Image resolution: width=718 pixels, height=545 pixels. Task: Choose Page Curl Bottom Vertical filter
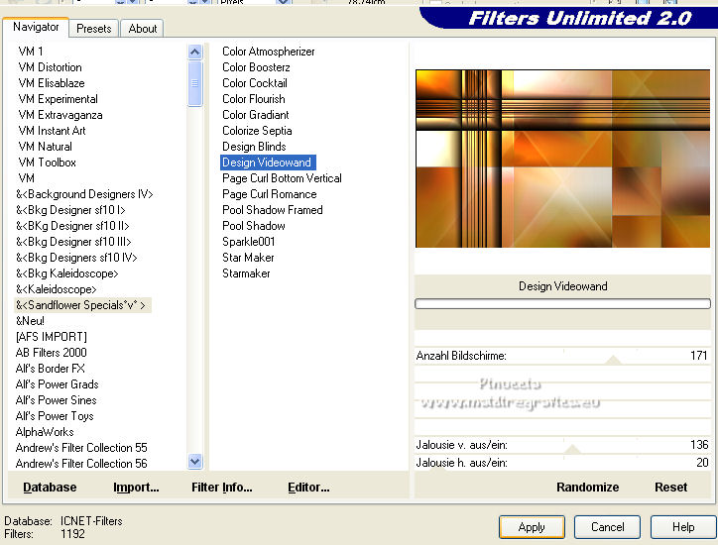pos(282,178)
